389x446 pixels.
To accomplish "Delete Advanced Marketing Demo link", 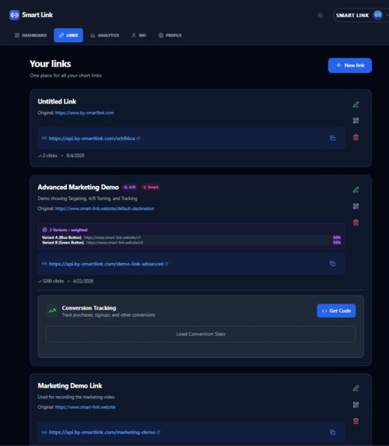I will pos(356,223).
